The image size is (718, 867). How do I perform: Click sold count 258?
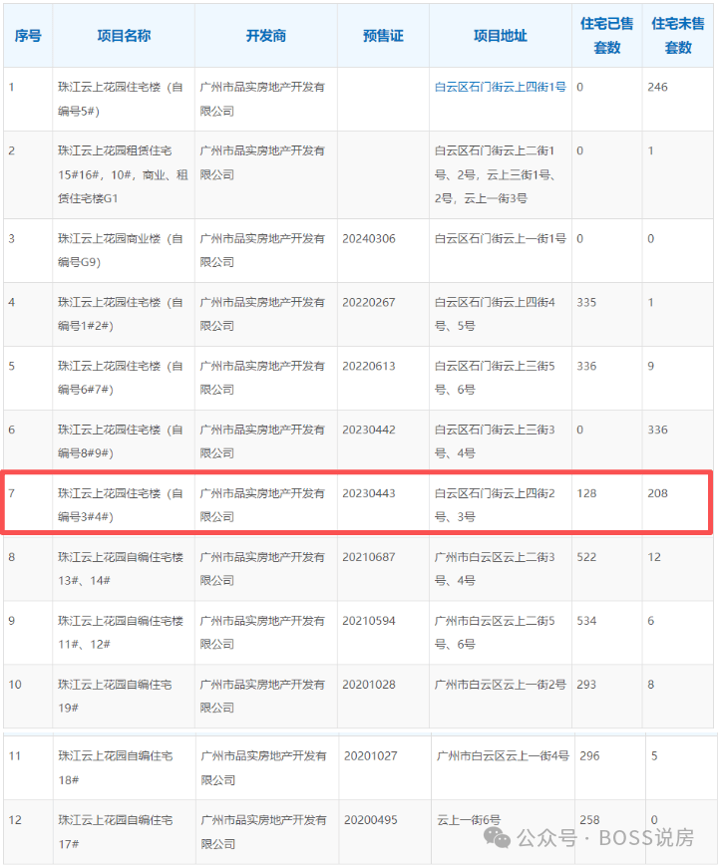pyautogui.click(x=589, y=820)
